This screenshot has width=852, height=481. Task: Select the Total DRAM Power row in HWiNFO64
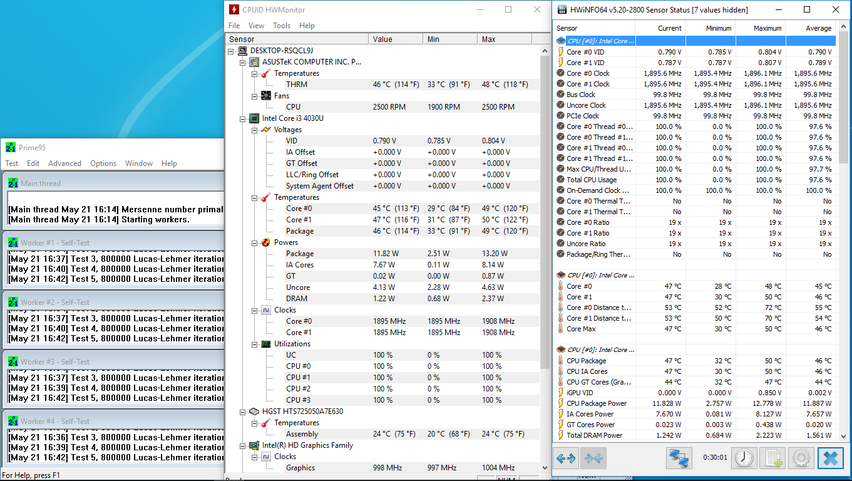tap(695, 435)
